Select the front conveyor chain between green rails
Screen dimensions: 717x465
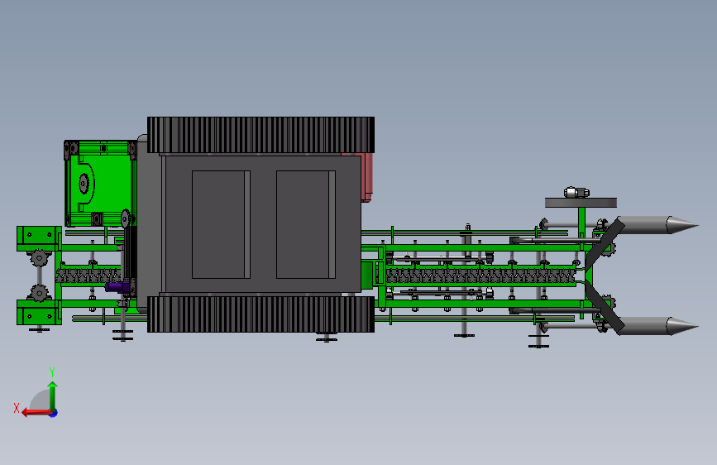[480, 276]
